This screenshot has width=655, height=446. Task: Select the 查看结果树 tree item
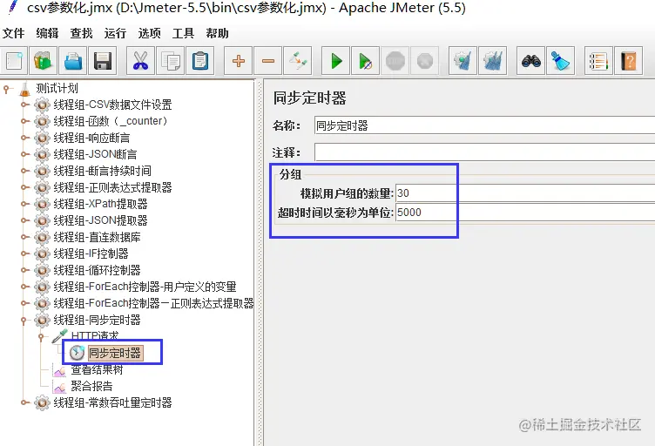tap(97, 369)
